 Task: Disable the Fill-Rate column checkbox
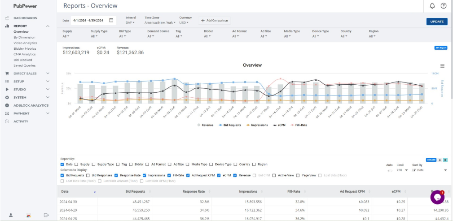pyautogui.click(x=169, y=175)
